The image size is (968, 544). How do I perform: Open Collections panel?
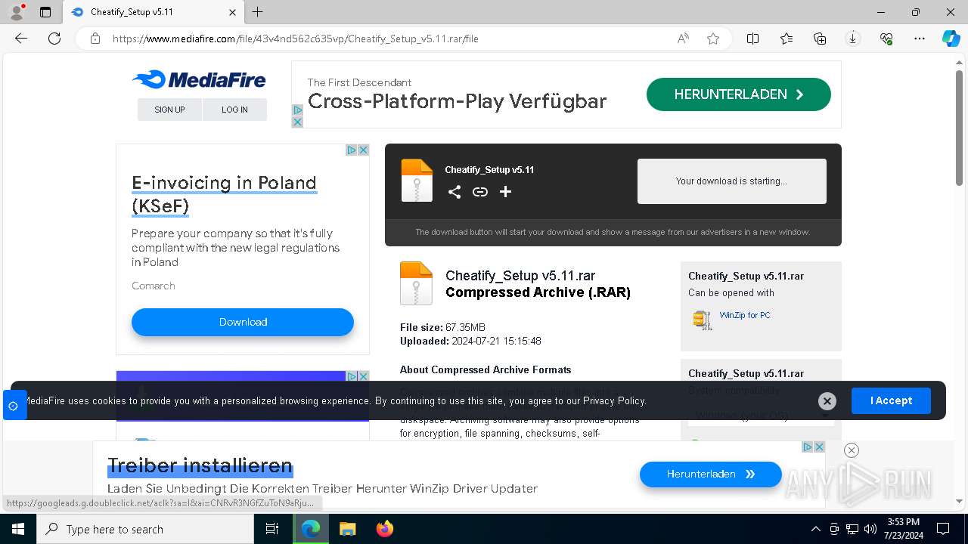820,39
